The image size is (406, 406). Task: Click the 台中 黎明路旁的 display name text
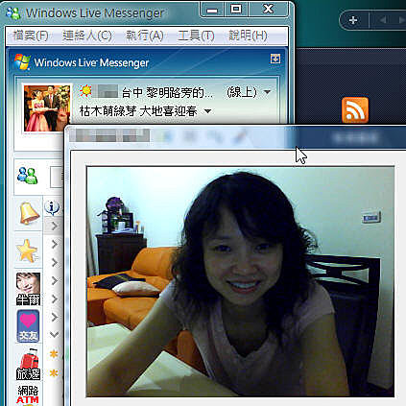pyautogui.click(x=167, y=93)
